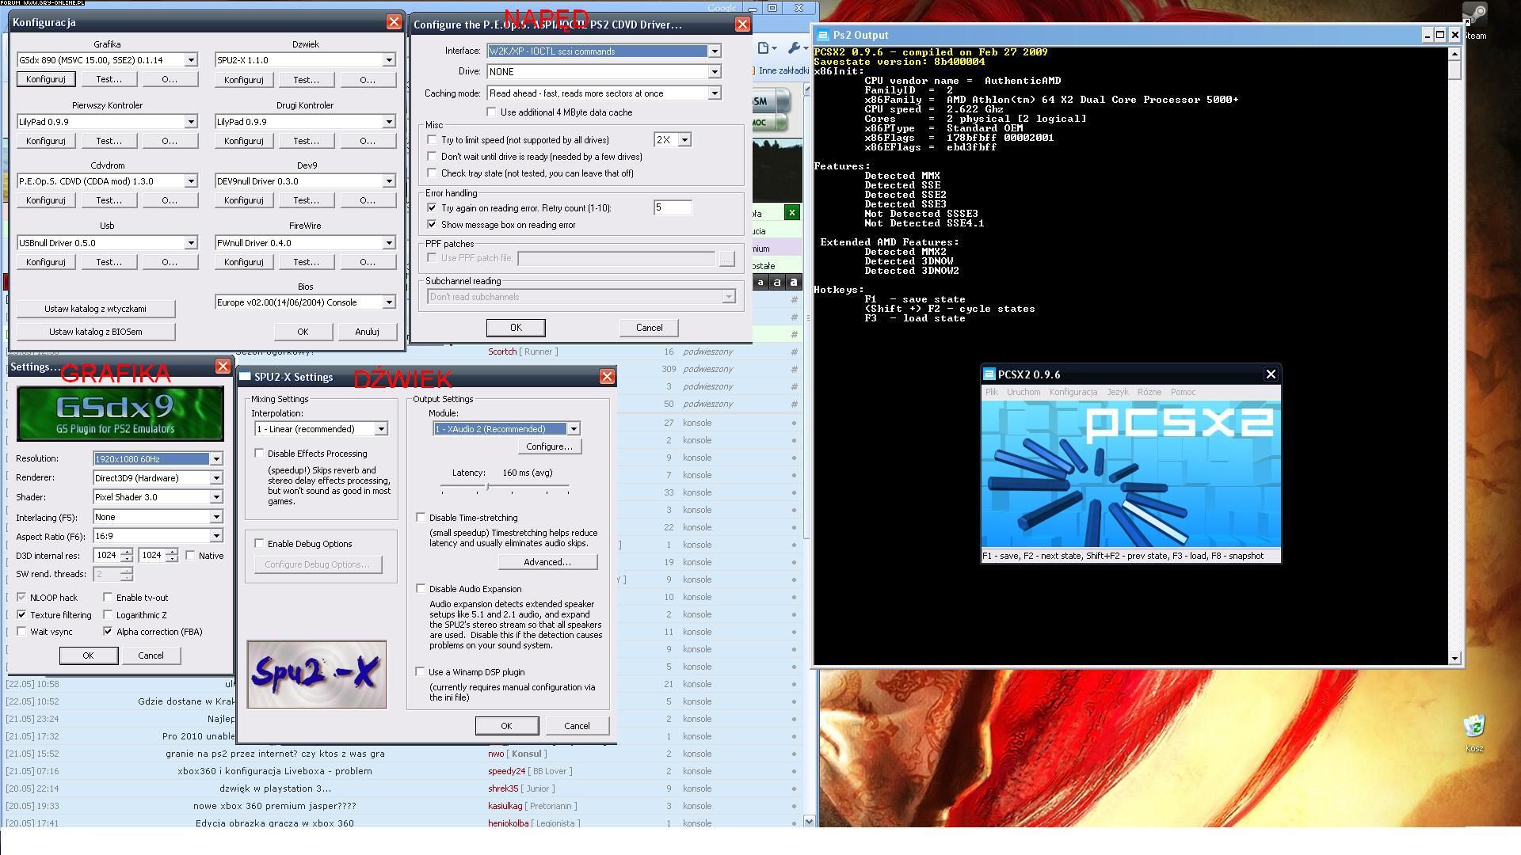
Task: Check 'Disable Time-stretching' option
Action: pos(421,517)
